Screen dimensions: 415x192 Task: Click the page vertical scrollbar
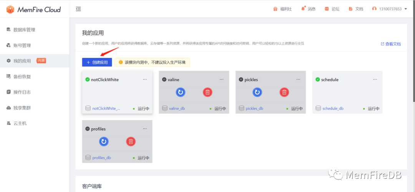tap(414, 50)
